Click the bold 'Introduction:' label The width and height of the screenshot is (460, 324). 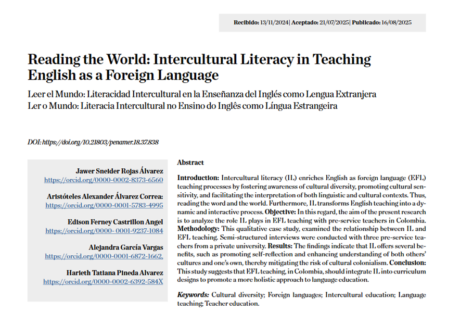point(198,178)
